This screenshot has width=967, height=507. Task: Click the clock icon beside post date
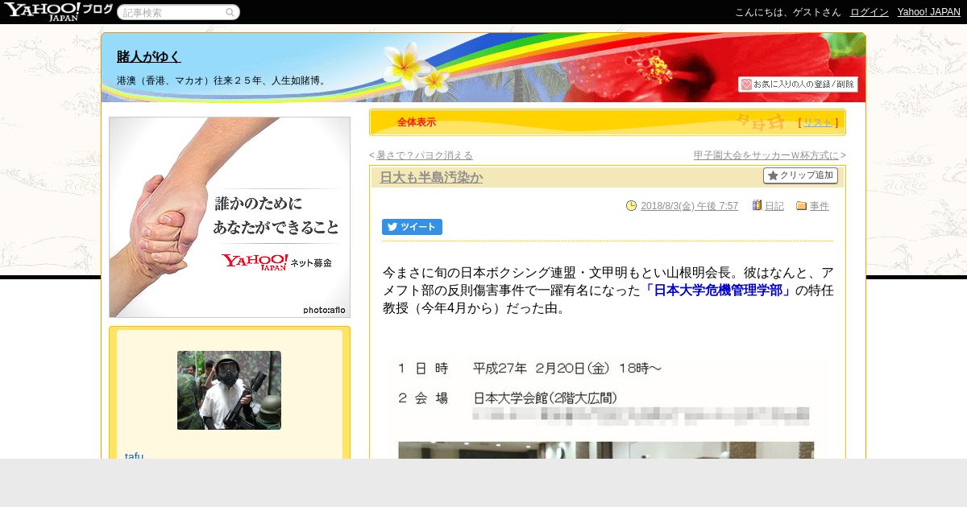631,205
